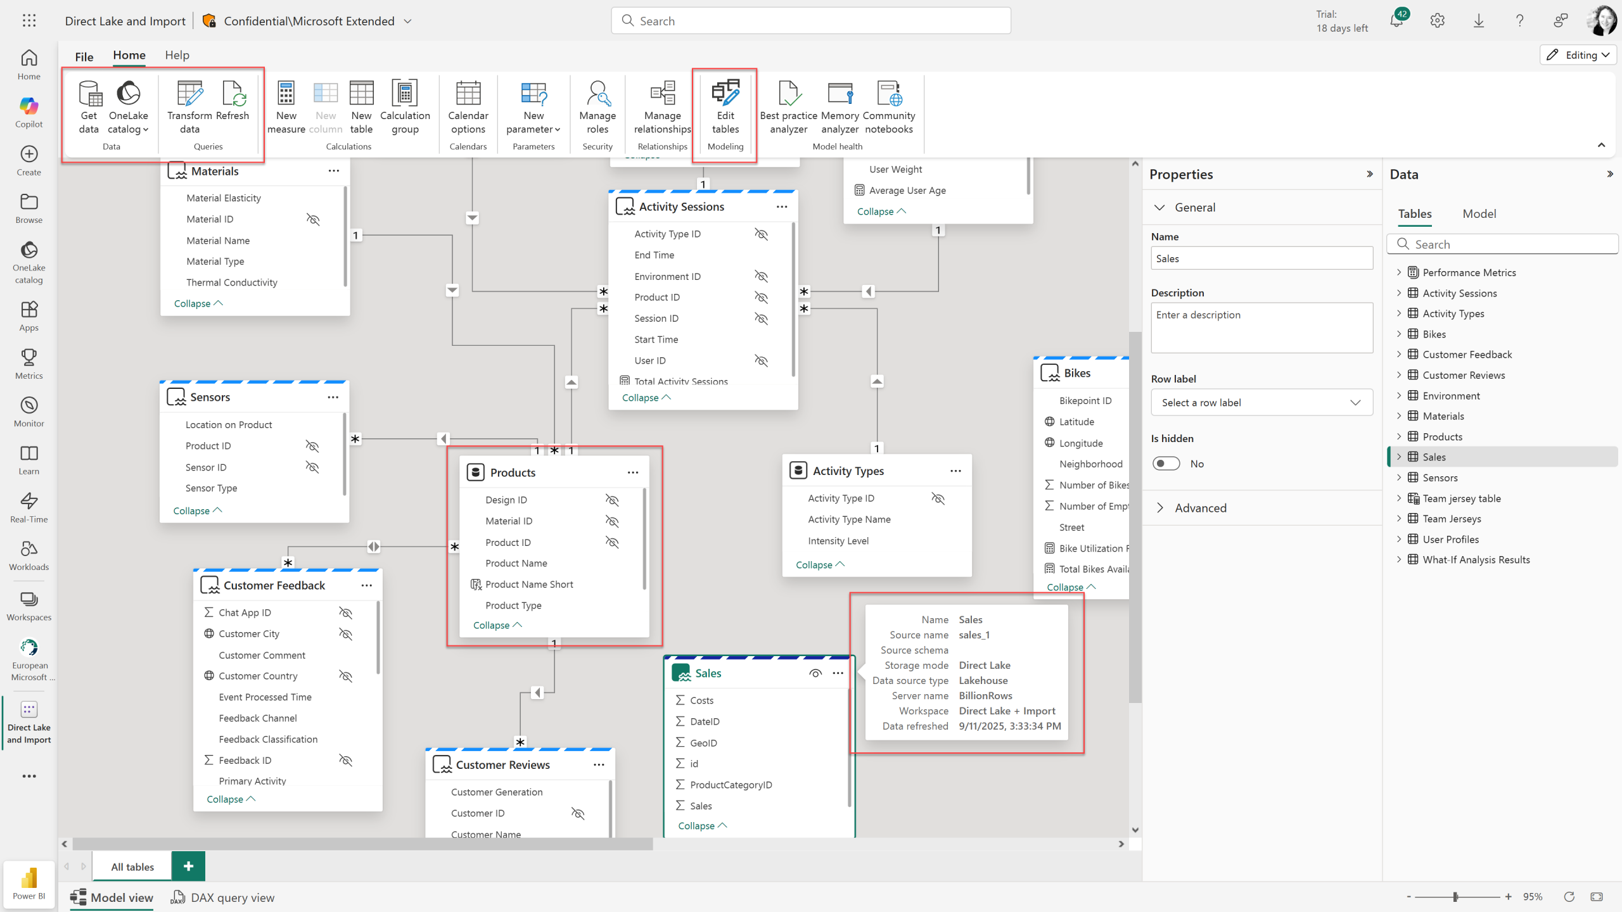Toggle the Is hidden switch
The width and height of the screenshot is (1622, 912).
click(1166, 464)
